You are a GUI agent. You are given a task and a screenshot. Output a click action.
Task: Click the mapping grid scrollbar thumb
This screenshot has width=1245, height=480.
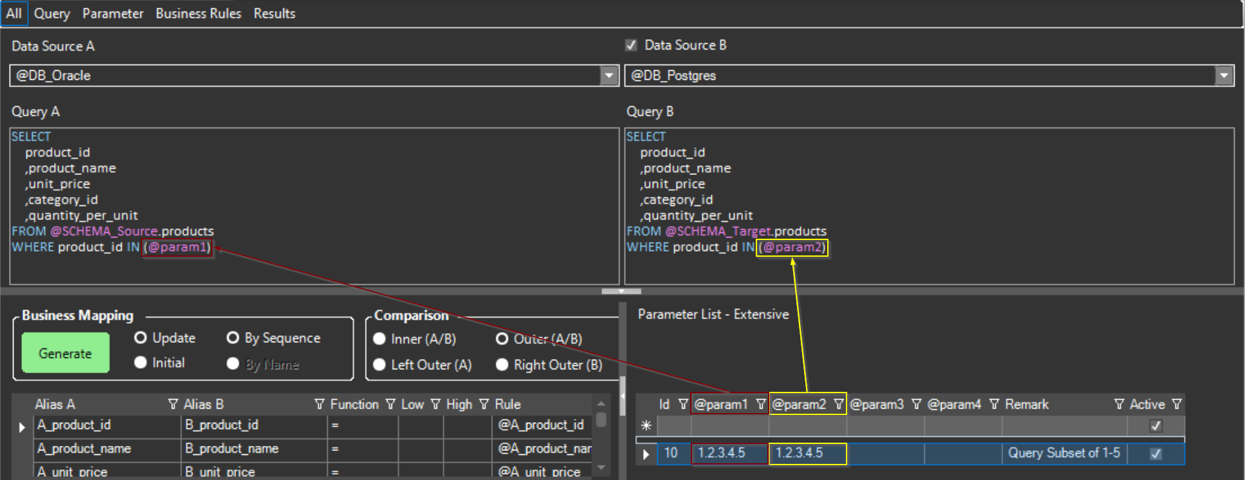[x=601, y=420]
